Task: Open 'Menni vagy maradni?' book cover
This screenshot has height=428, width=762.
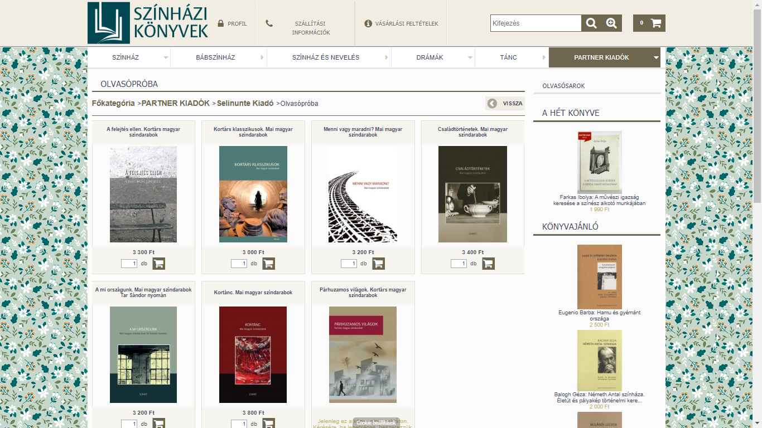Action: tap(363, 194)
